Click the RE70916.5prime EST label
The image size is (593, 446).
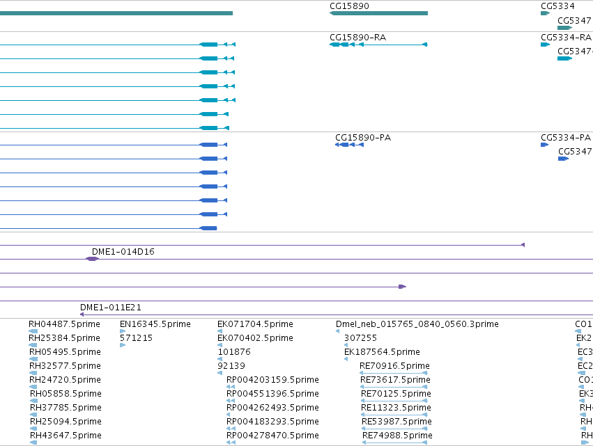394,366
